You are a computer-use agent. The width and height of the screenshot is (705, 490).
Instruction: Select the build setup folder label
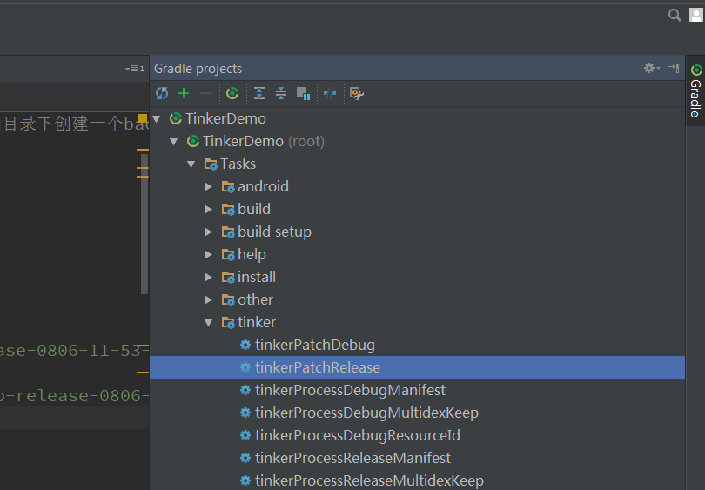click(x=274, y=232)
